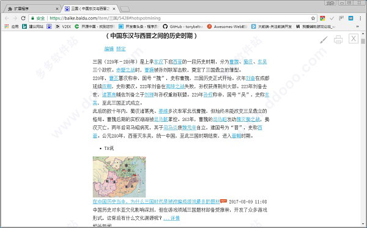Open the 孙权 hyperlink before 称帝
Viewport: 367px width, 228px height.
click(x=208, y=95)
